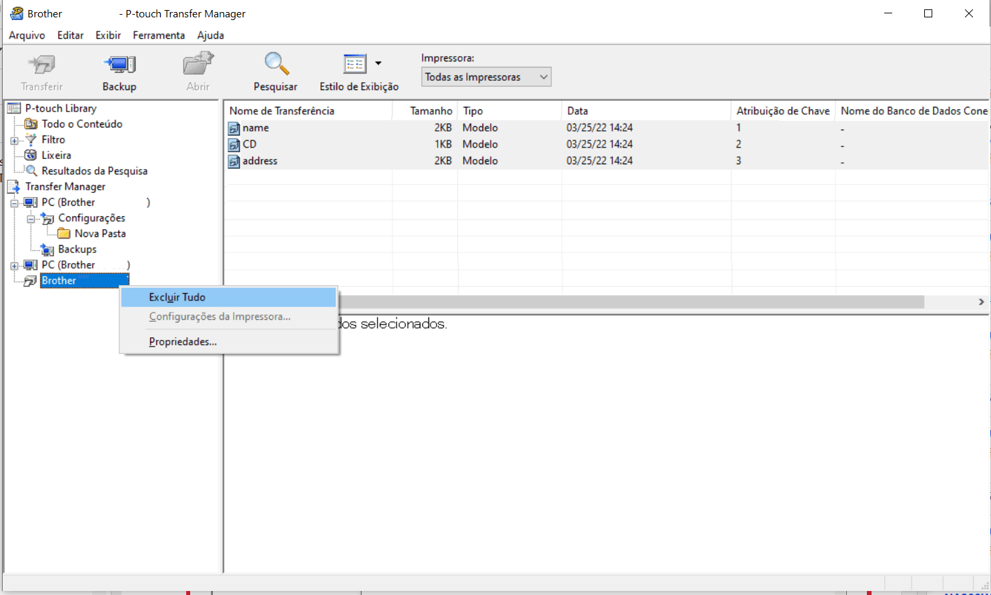The image size is (991, 595).
Task: Click the list scrollbar right arrow
Action: click(x=981, y=302)
